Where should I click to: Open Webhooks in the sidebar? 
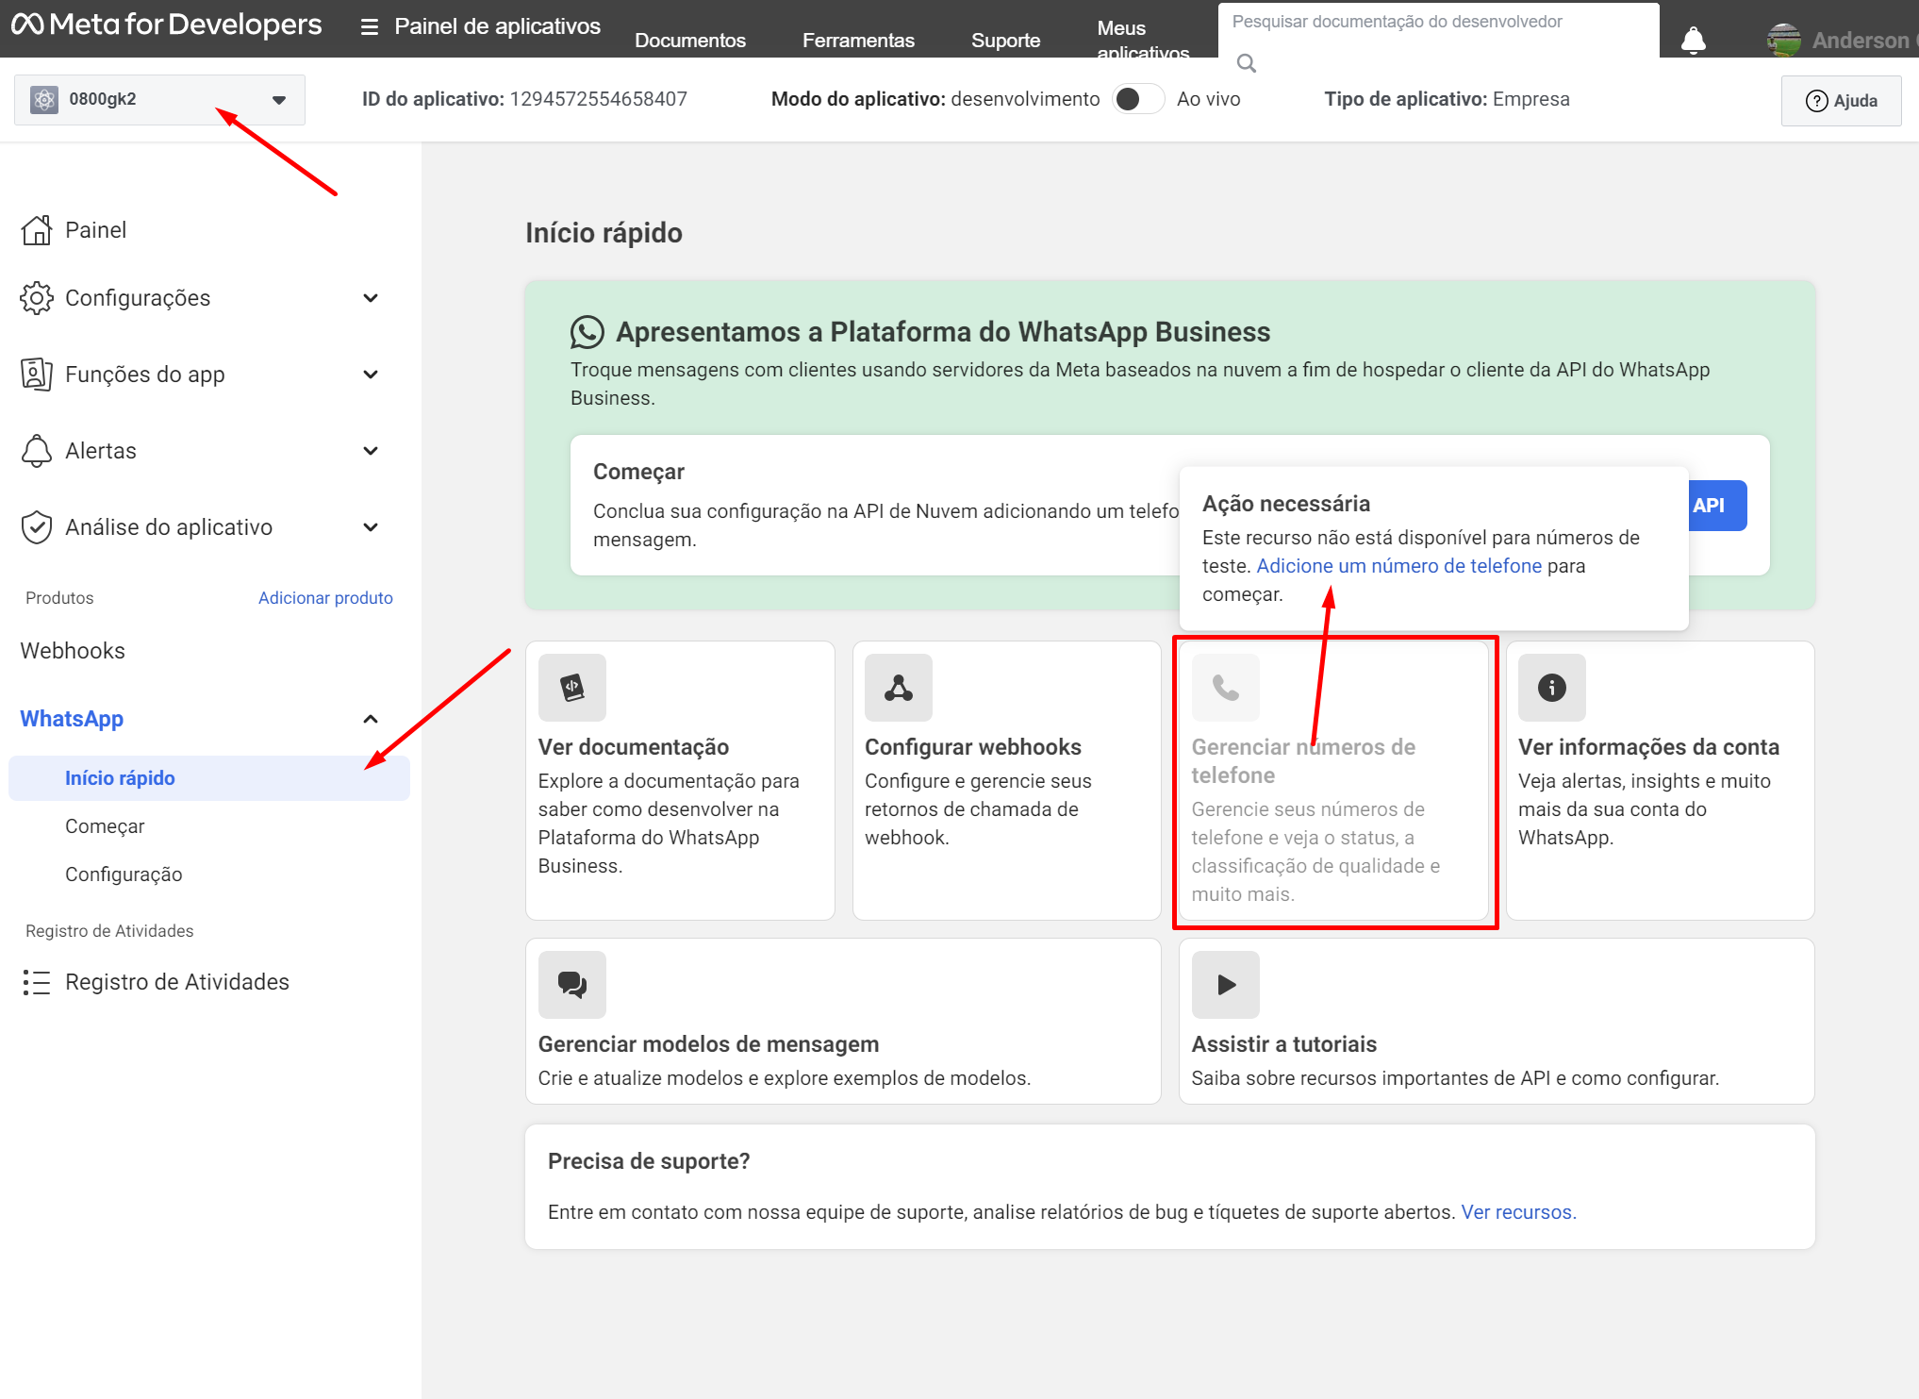point(73,651)
